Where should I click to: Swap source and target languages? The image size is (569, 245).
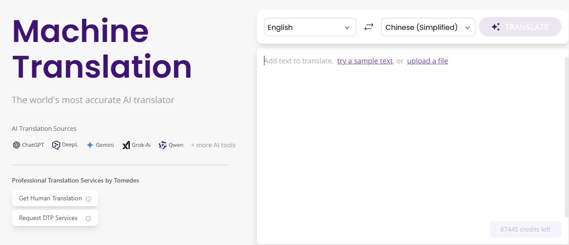368,27
